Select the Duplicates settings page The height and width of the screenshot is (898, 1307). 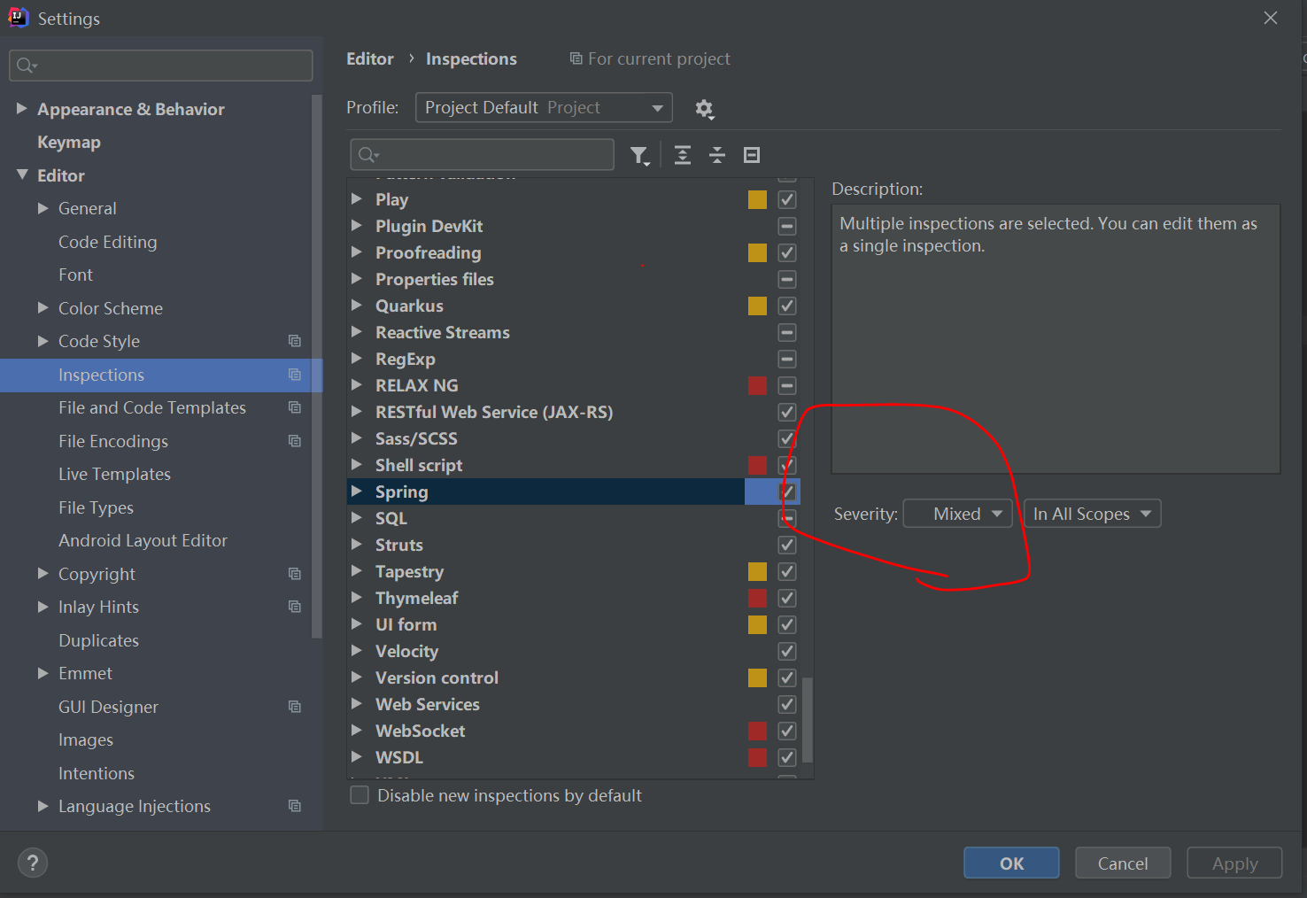pyautogui.click(x=98, y=640)
